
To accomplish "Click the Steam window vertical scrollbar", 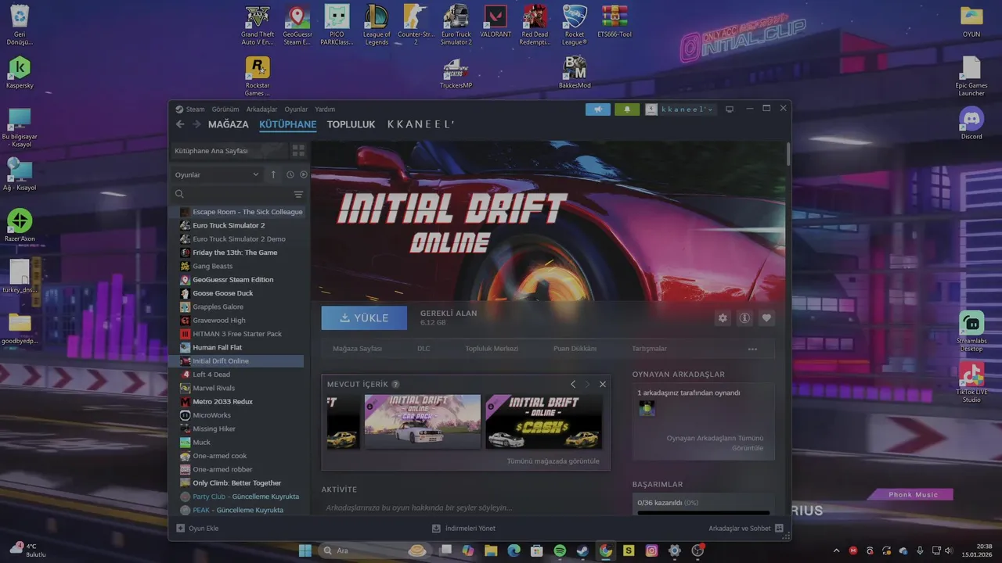I will tap(788, 153).
